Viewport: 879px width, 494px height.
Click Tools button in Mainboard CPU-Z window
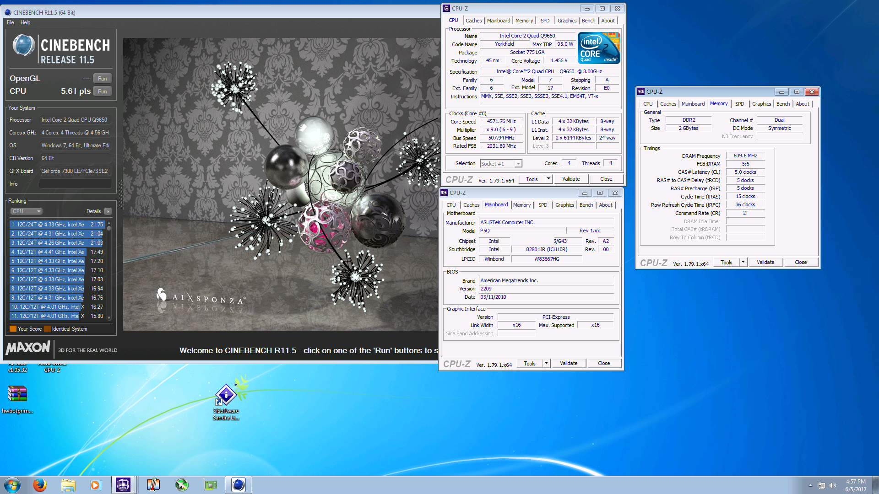(x=530, y=364)
